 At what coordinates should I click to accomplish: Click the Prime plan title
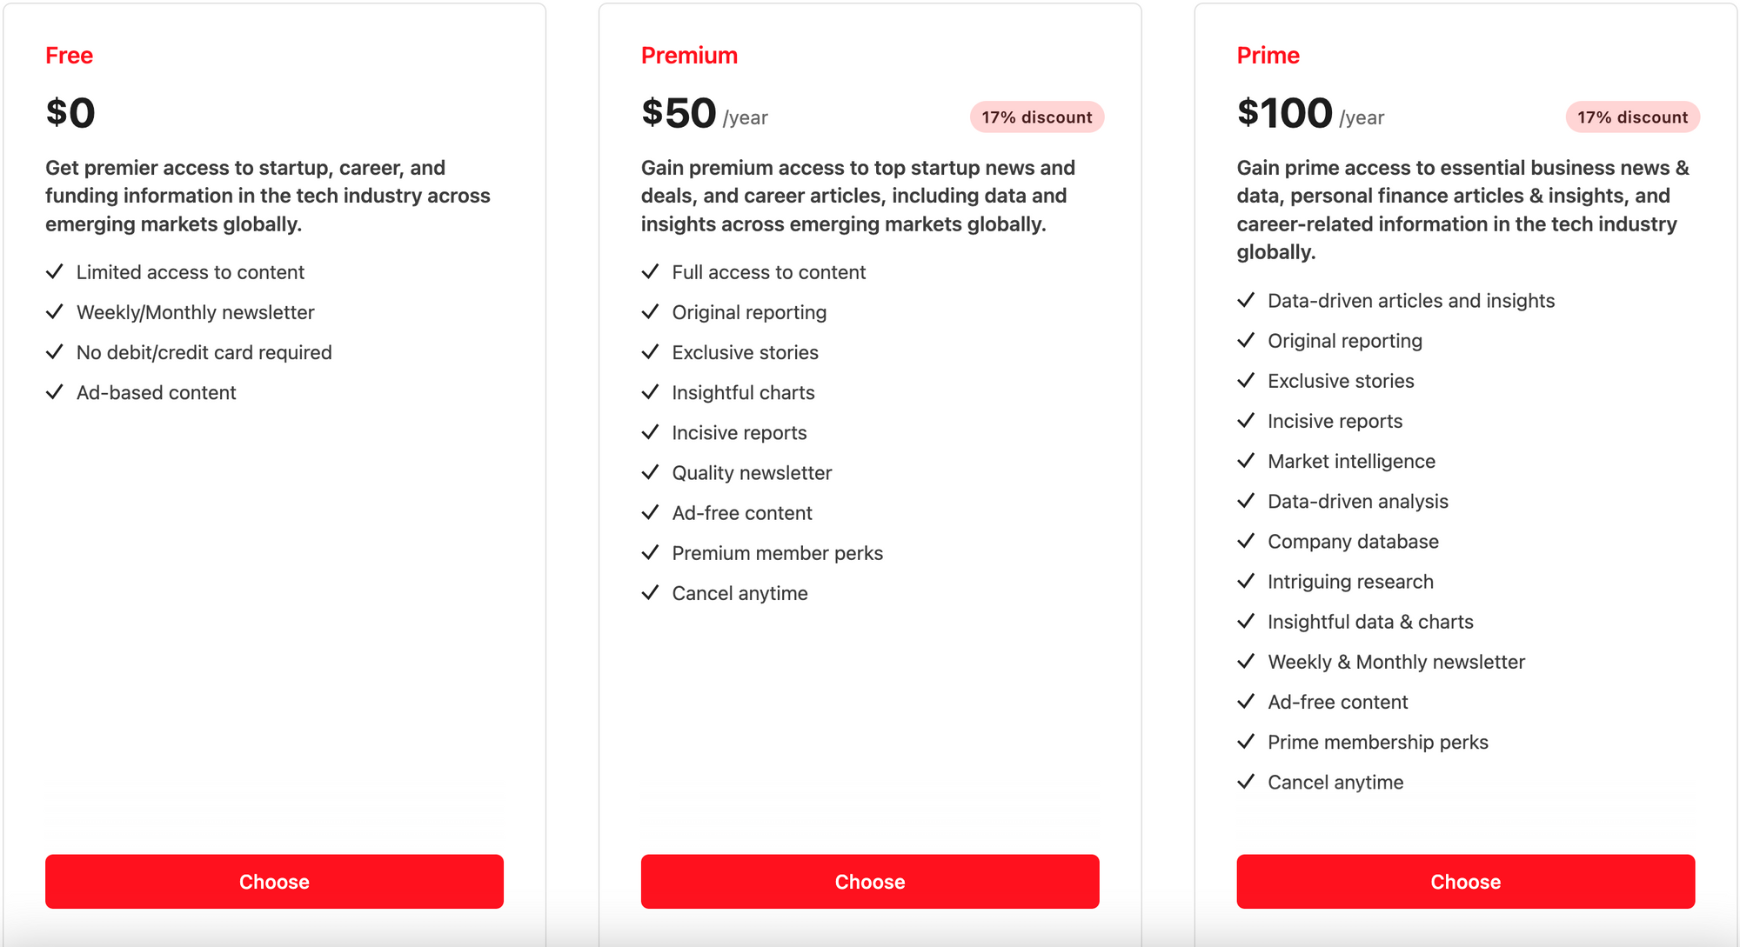coord(1268,56)
